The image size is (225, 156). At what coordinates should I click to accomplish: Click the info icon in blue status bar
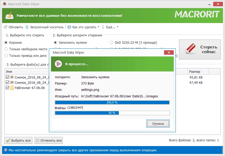click(6, 150)
